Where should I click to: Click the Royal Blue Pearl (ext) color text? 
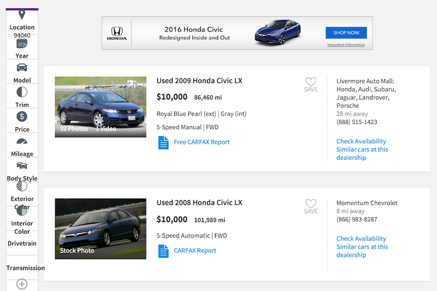point(186,114)
